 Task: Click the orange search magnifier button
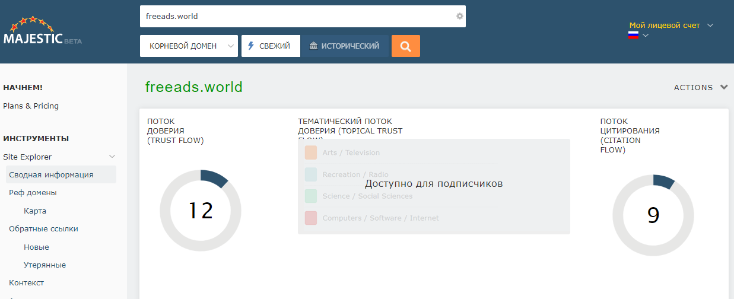pos(406,46)
